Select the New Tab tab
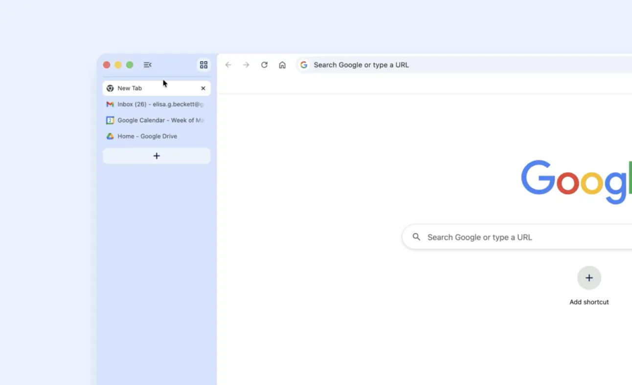This screenshot has height=385, width=632. [147, 88]
